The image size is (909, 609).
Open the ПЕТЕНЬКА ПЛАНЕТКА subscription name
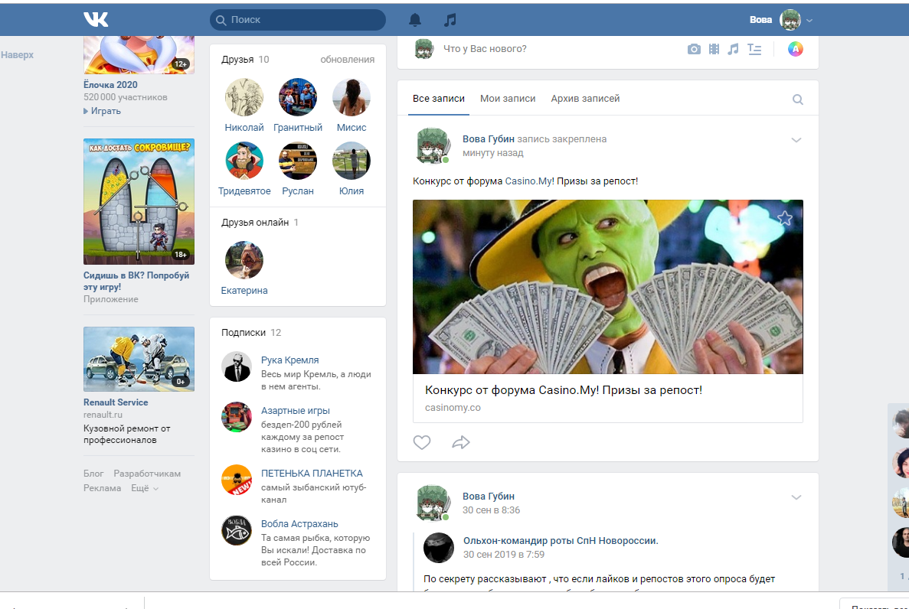pos(312,474)
